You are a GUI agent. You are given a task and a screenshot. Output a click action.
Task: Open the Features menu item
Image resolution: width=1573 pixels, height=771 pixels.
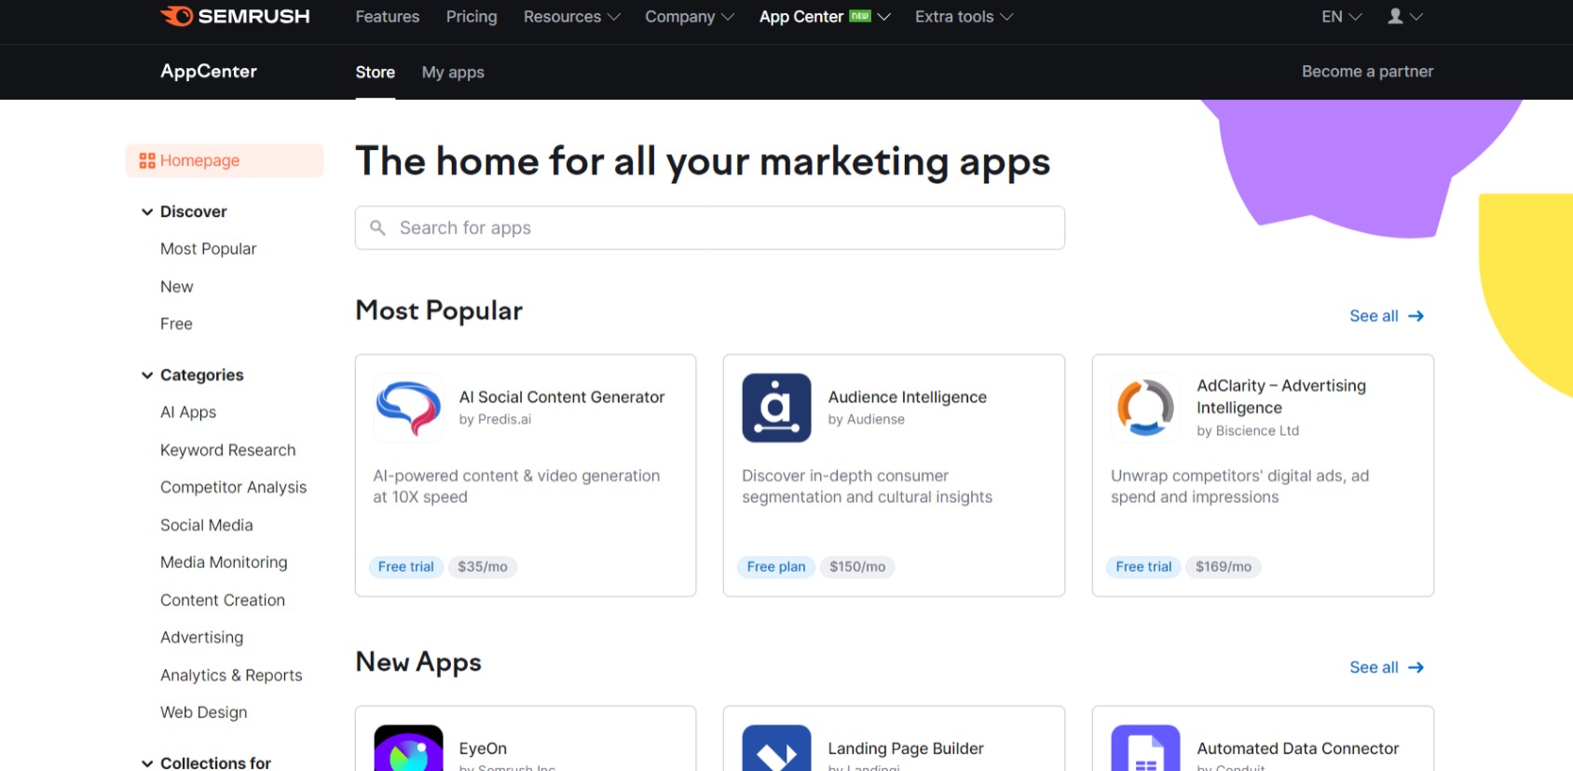[x=388, y=17]
